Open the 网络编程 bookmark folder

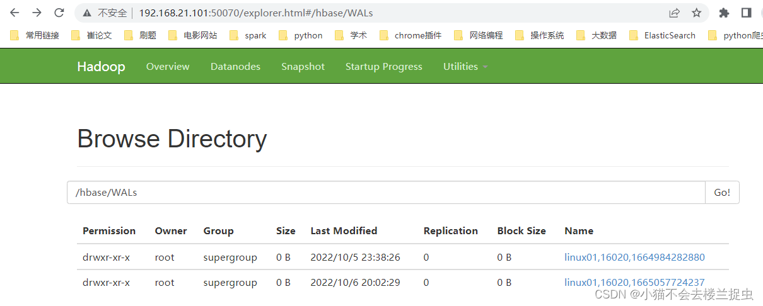click(x=479, y=35)
